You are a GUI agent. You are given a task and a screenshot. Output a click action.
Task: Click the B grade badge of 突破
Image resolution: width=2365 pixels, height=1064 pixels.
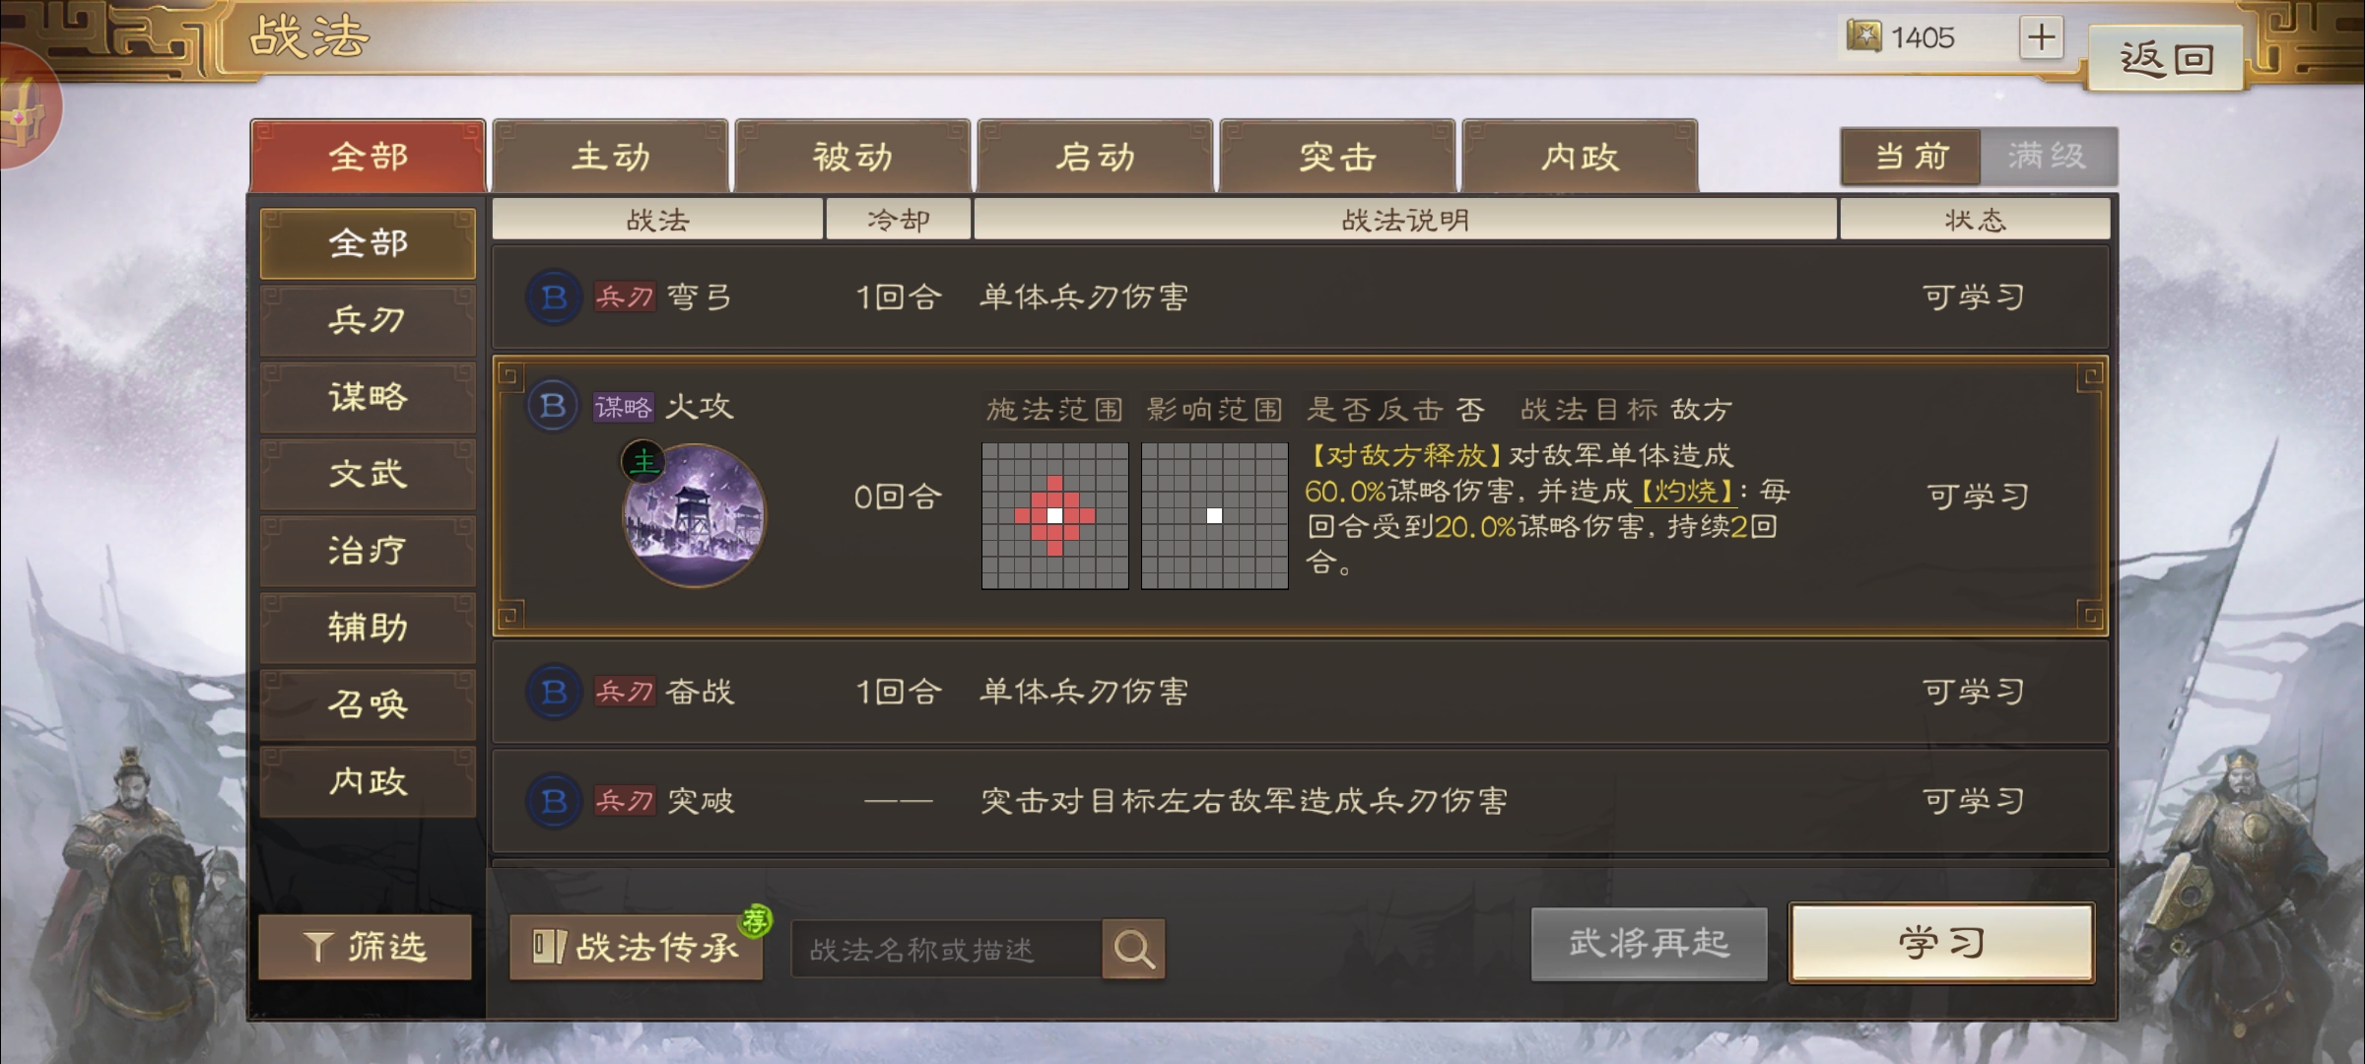click(554, 801)
